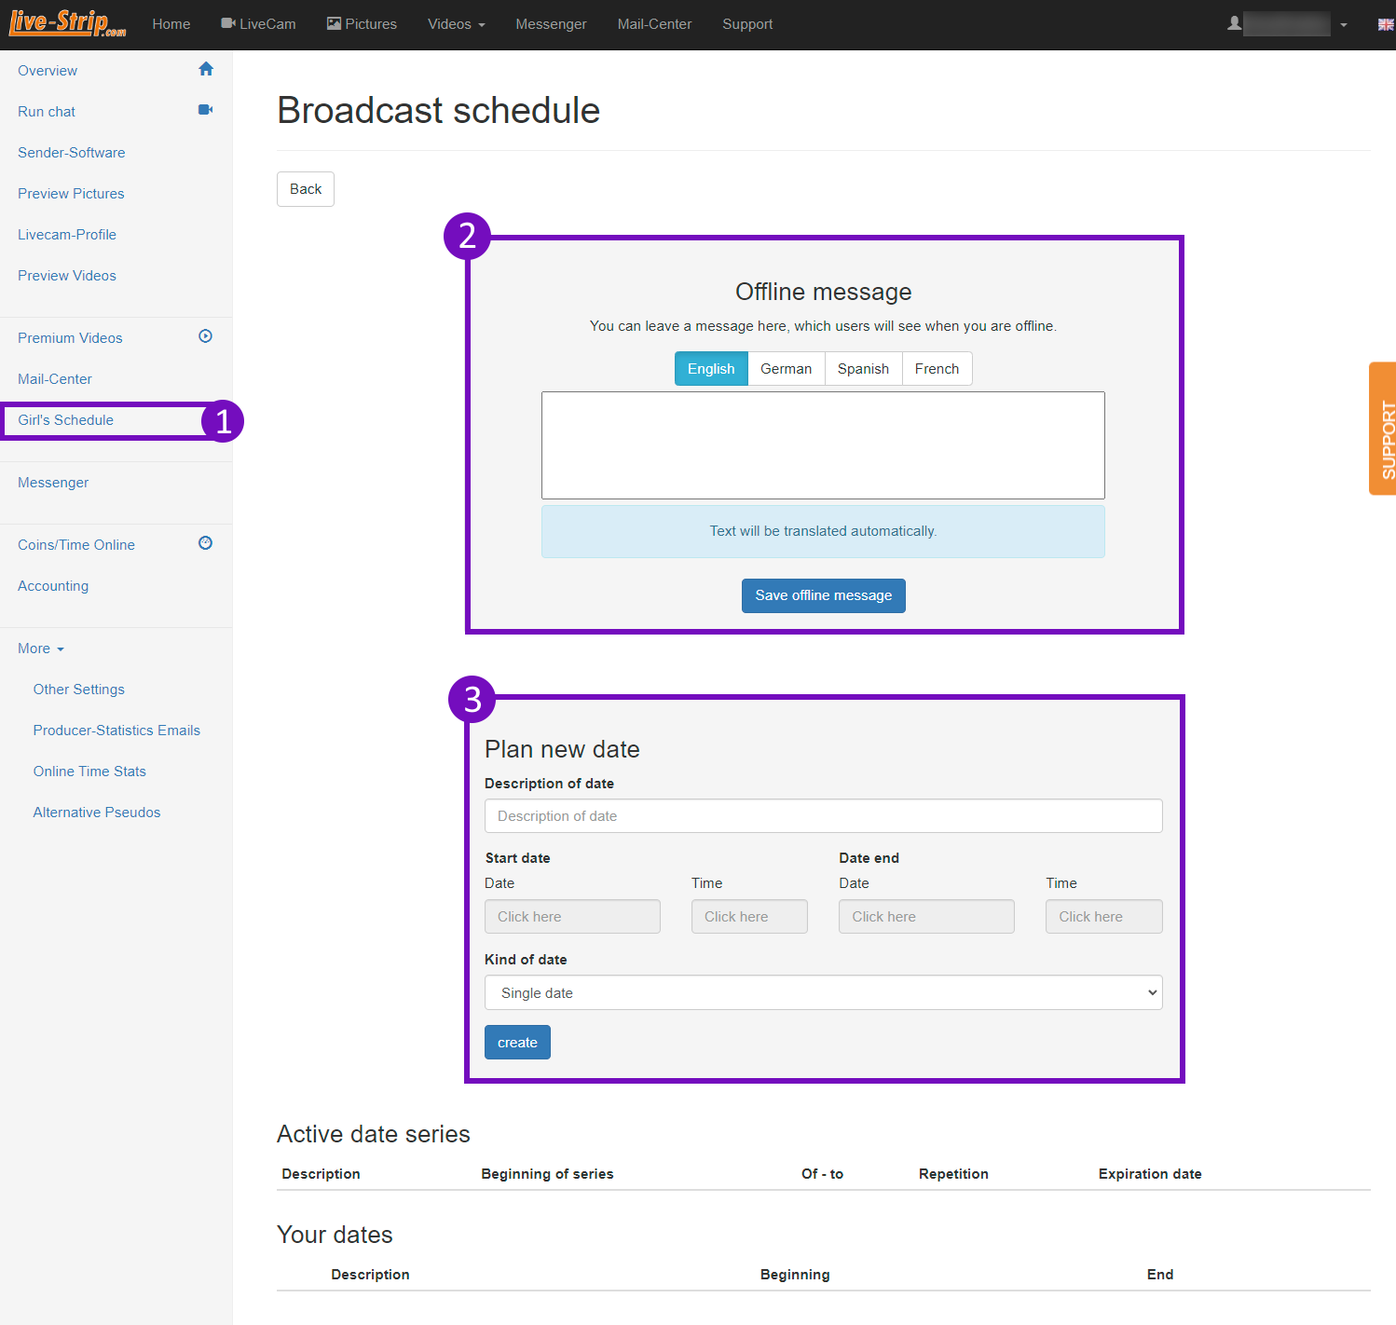Go back using the Back button

tap(305, 189)
